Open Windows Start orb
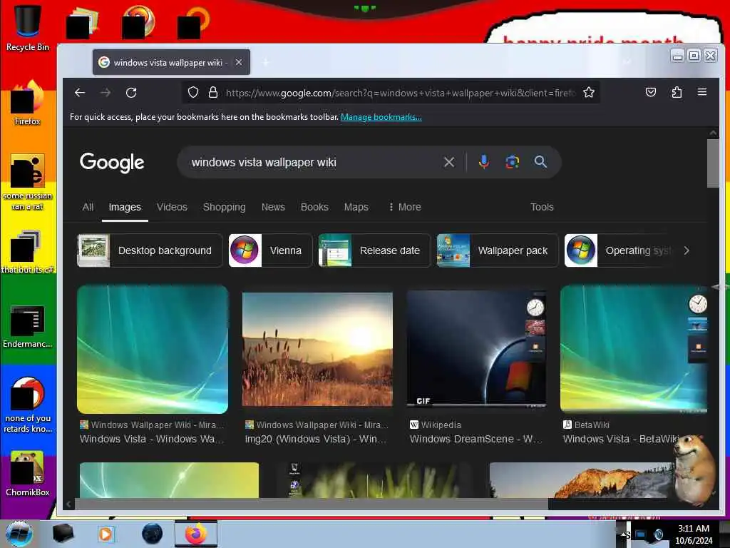Image resolution: width=730 pixels, height=548 pixels. click(x=19, y=534)
